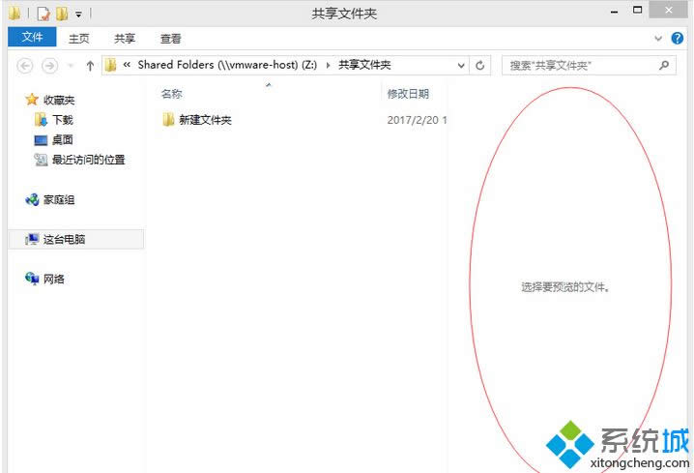The height and width of the screenshot is (473, 694).
Task: Select the 新建文件夹 folder
Action: tap(205, 120)
